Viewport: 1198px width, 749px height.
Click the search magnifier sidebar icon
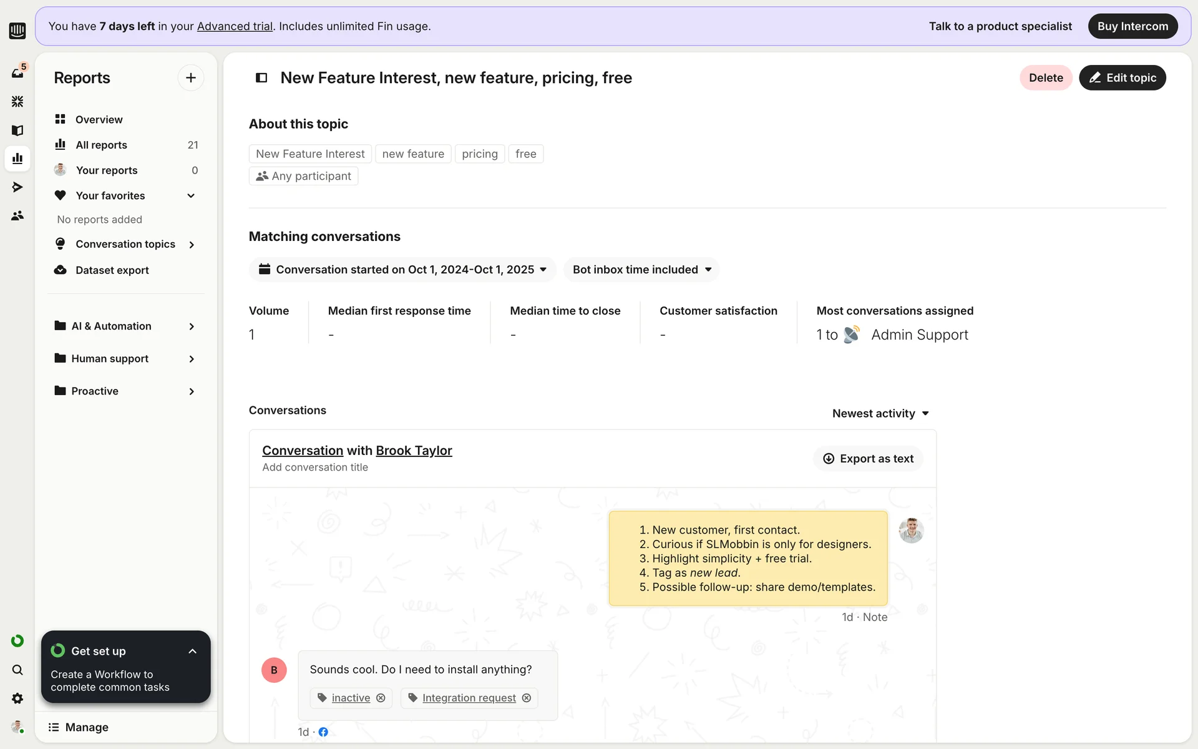pos(17,670)
